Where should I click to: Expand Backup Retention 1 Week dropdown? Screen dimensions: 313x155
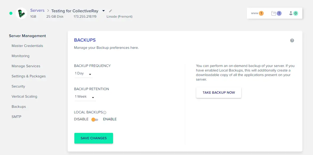tap(85, 97)
